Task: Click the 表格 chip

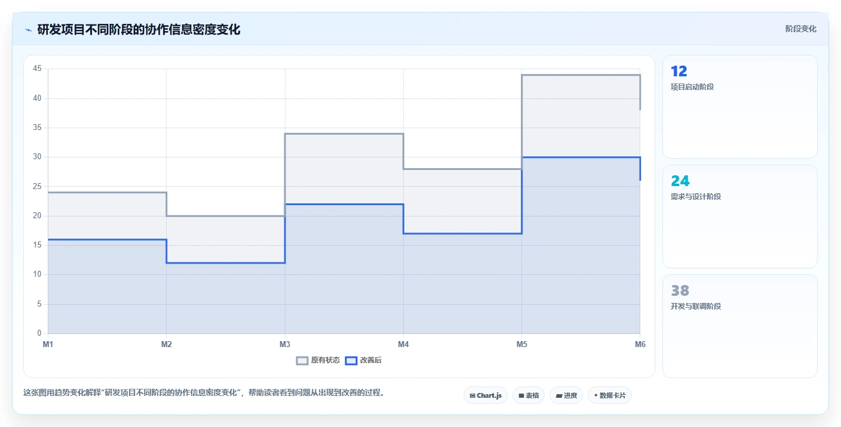Action: coord(529,395)
